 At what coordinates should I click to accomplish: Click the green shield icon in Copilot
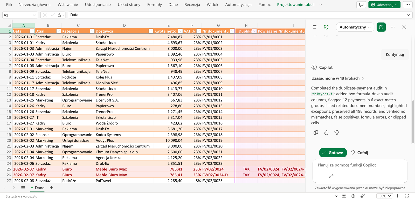[x=326, y=27]
